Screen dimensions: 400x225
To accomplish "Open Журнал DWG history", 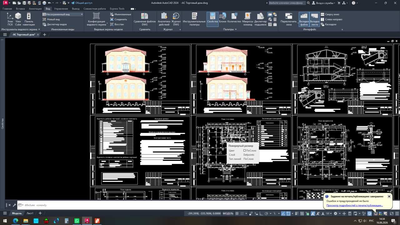I will [176, 19].
